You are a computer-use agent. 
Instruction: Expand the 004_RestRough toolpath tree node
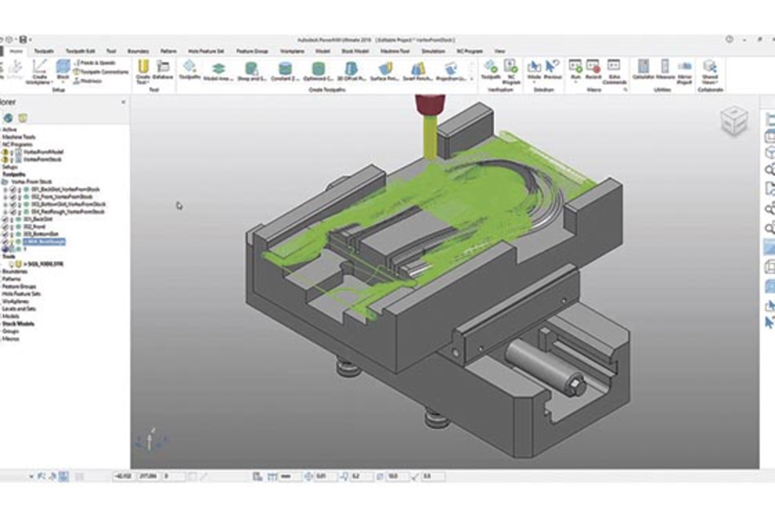[x=5, y=211]
